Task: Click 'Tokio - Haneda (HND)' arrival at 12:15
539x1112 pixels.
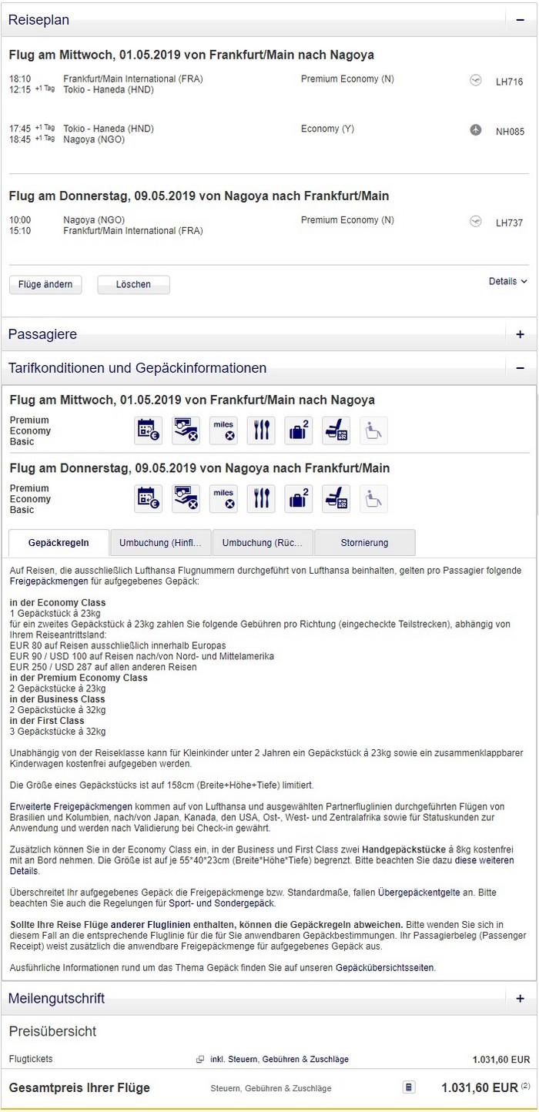Action: click(109, 90)
